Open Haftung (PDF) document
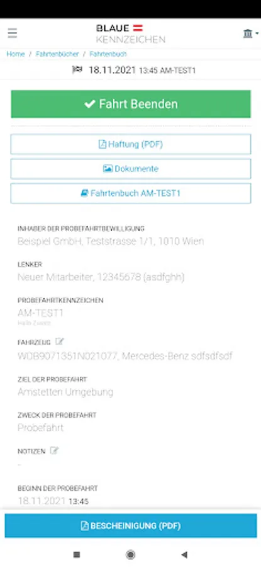Image resolution: width=261 pixels, height=567 pixels. [131, 144]
